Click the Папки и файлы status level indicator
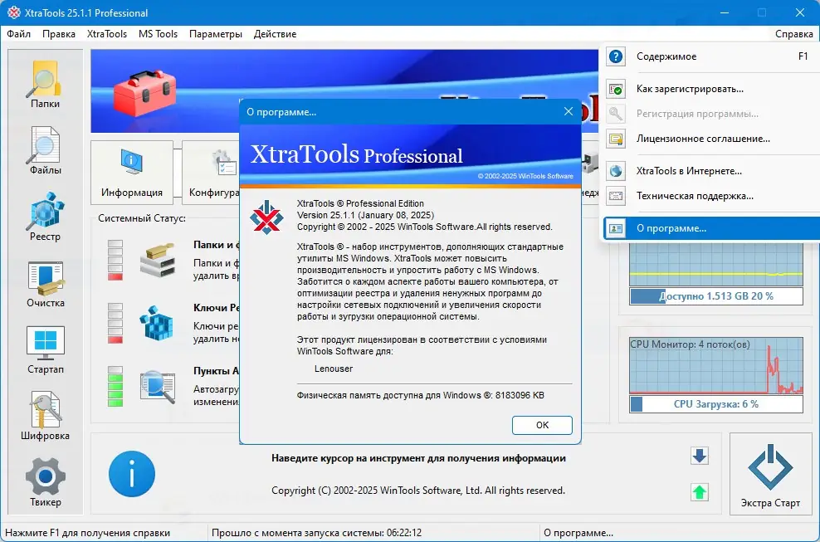This screenshot has width=820, height=542. tap(115, 260)
